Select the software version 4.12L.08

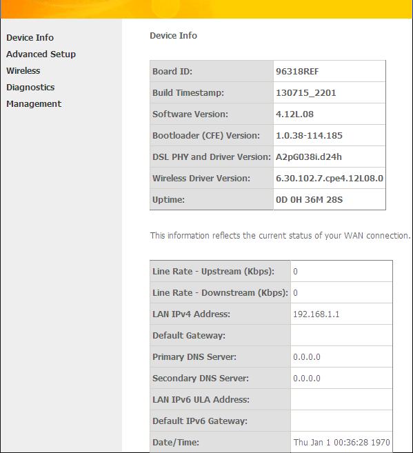tap(294, 114)
